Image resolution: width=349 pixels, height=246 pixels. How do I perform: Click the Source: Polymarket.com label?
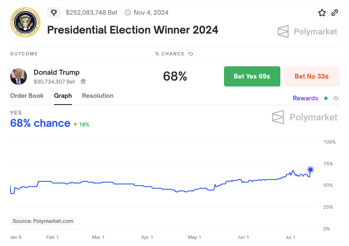pyautogui.click(x=43, y=221)
